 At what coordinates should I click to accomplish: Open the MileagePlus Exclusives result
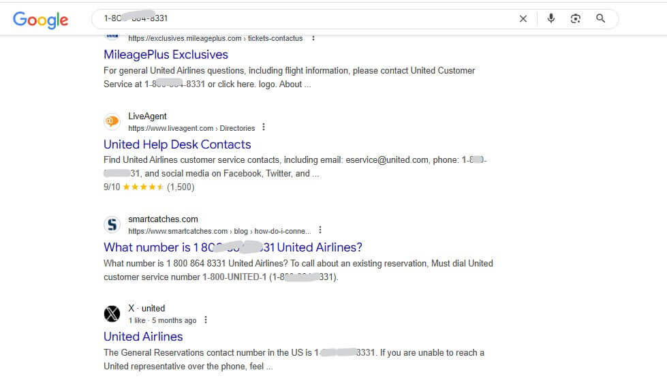pos(166,55)
